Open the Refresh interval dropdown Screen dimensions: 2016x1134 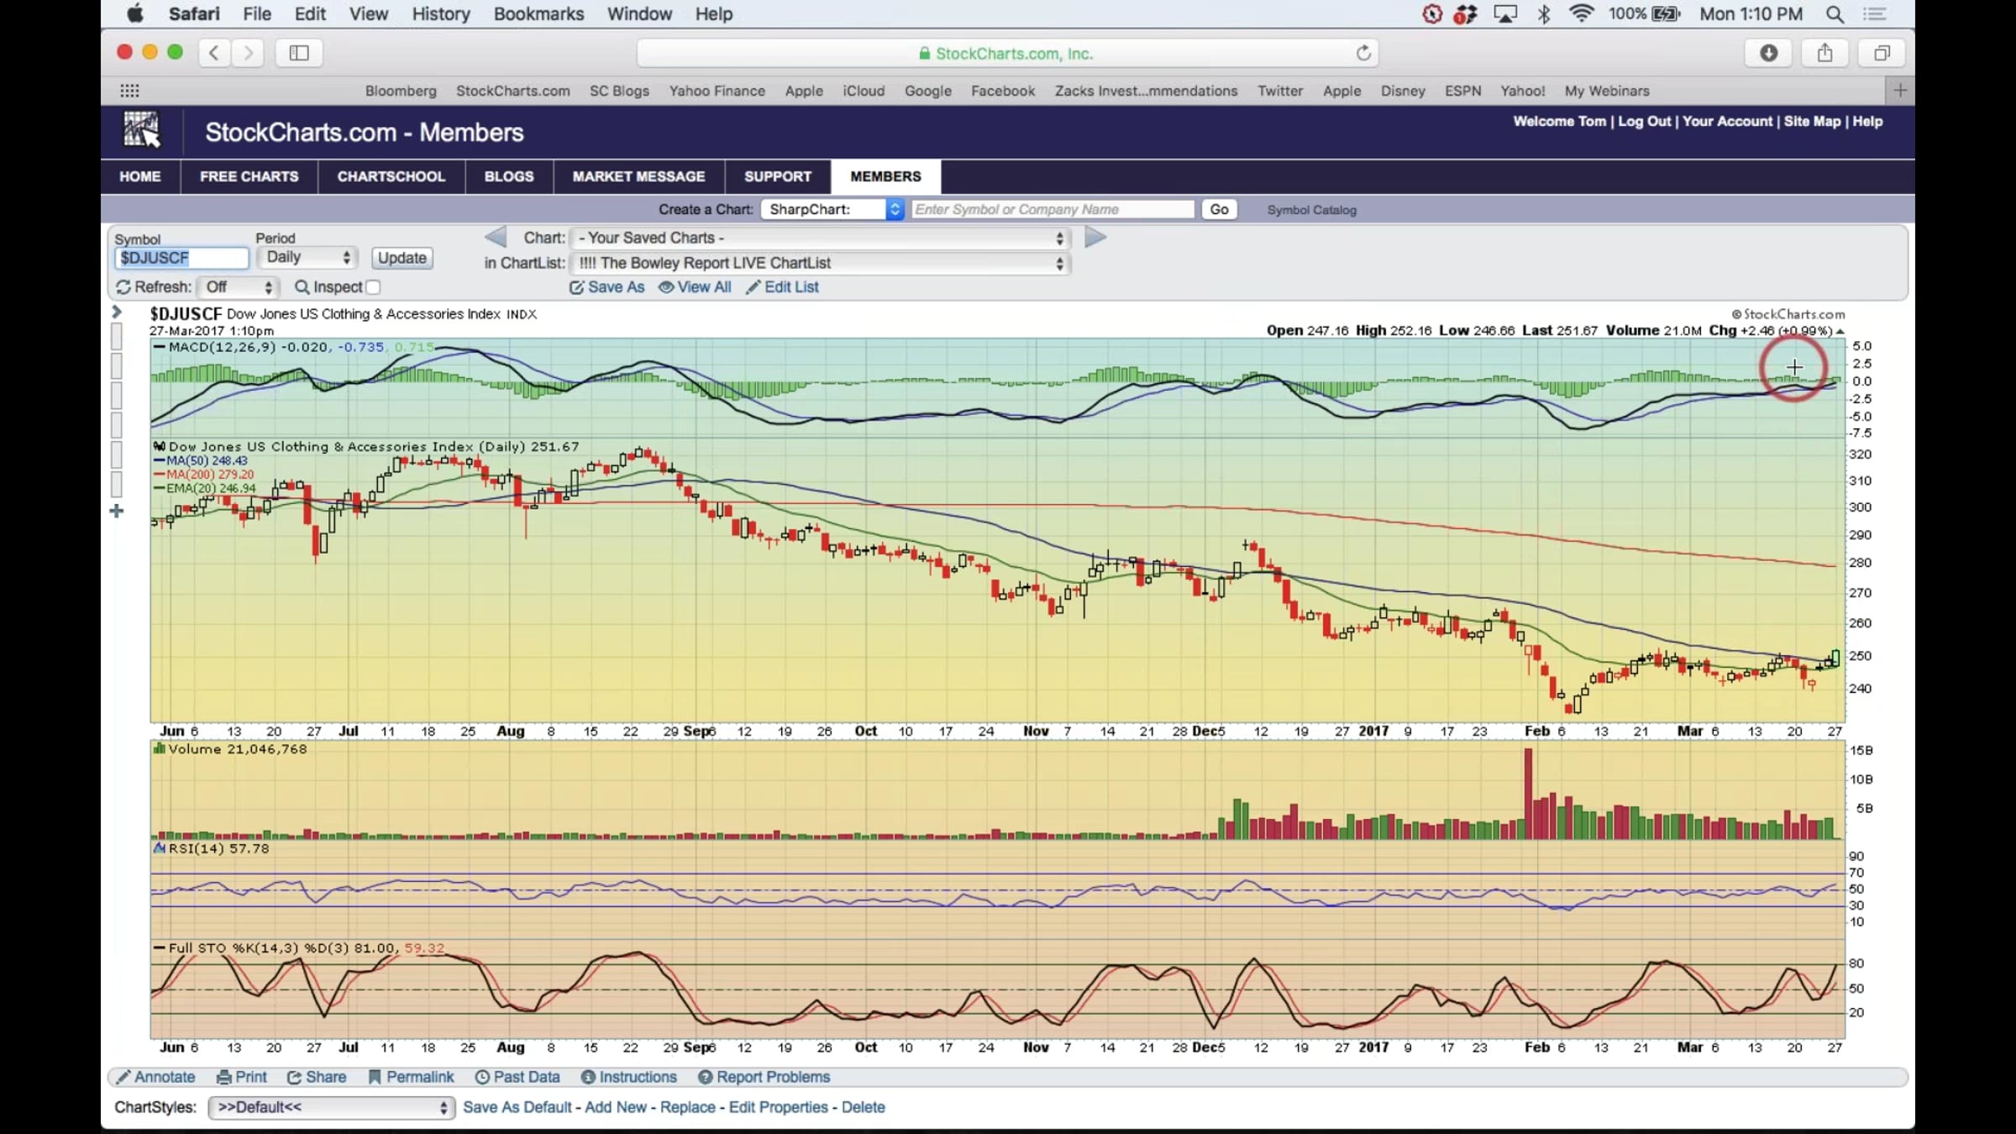[239, 287]
